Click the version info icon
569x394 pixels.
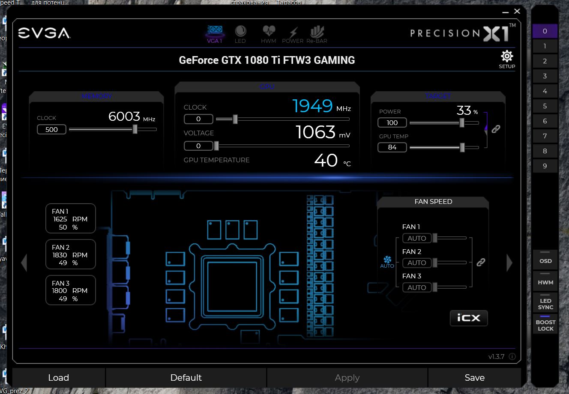coord(512,356)
